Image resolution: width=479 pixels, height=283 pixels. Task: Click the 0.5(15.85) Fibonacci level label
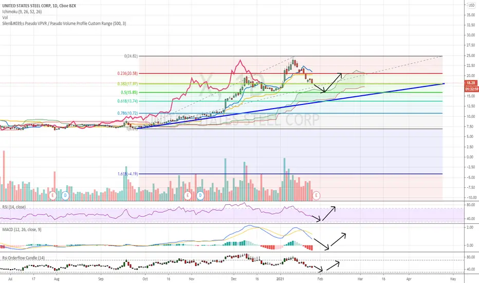(129, 93)
